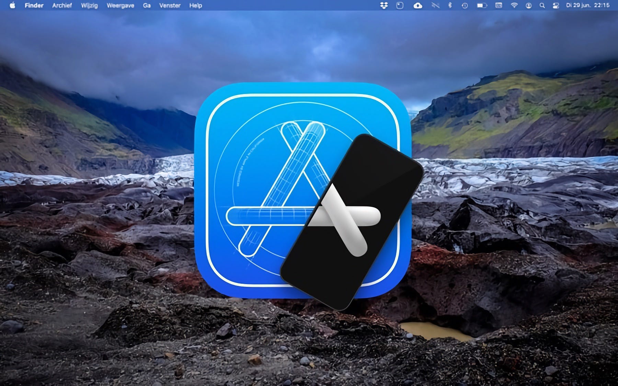Click the user account menu bar icon
The height and width of the screenshot is (386, 618).
pos(528,5)
